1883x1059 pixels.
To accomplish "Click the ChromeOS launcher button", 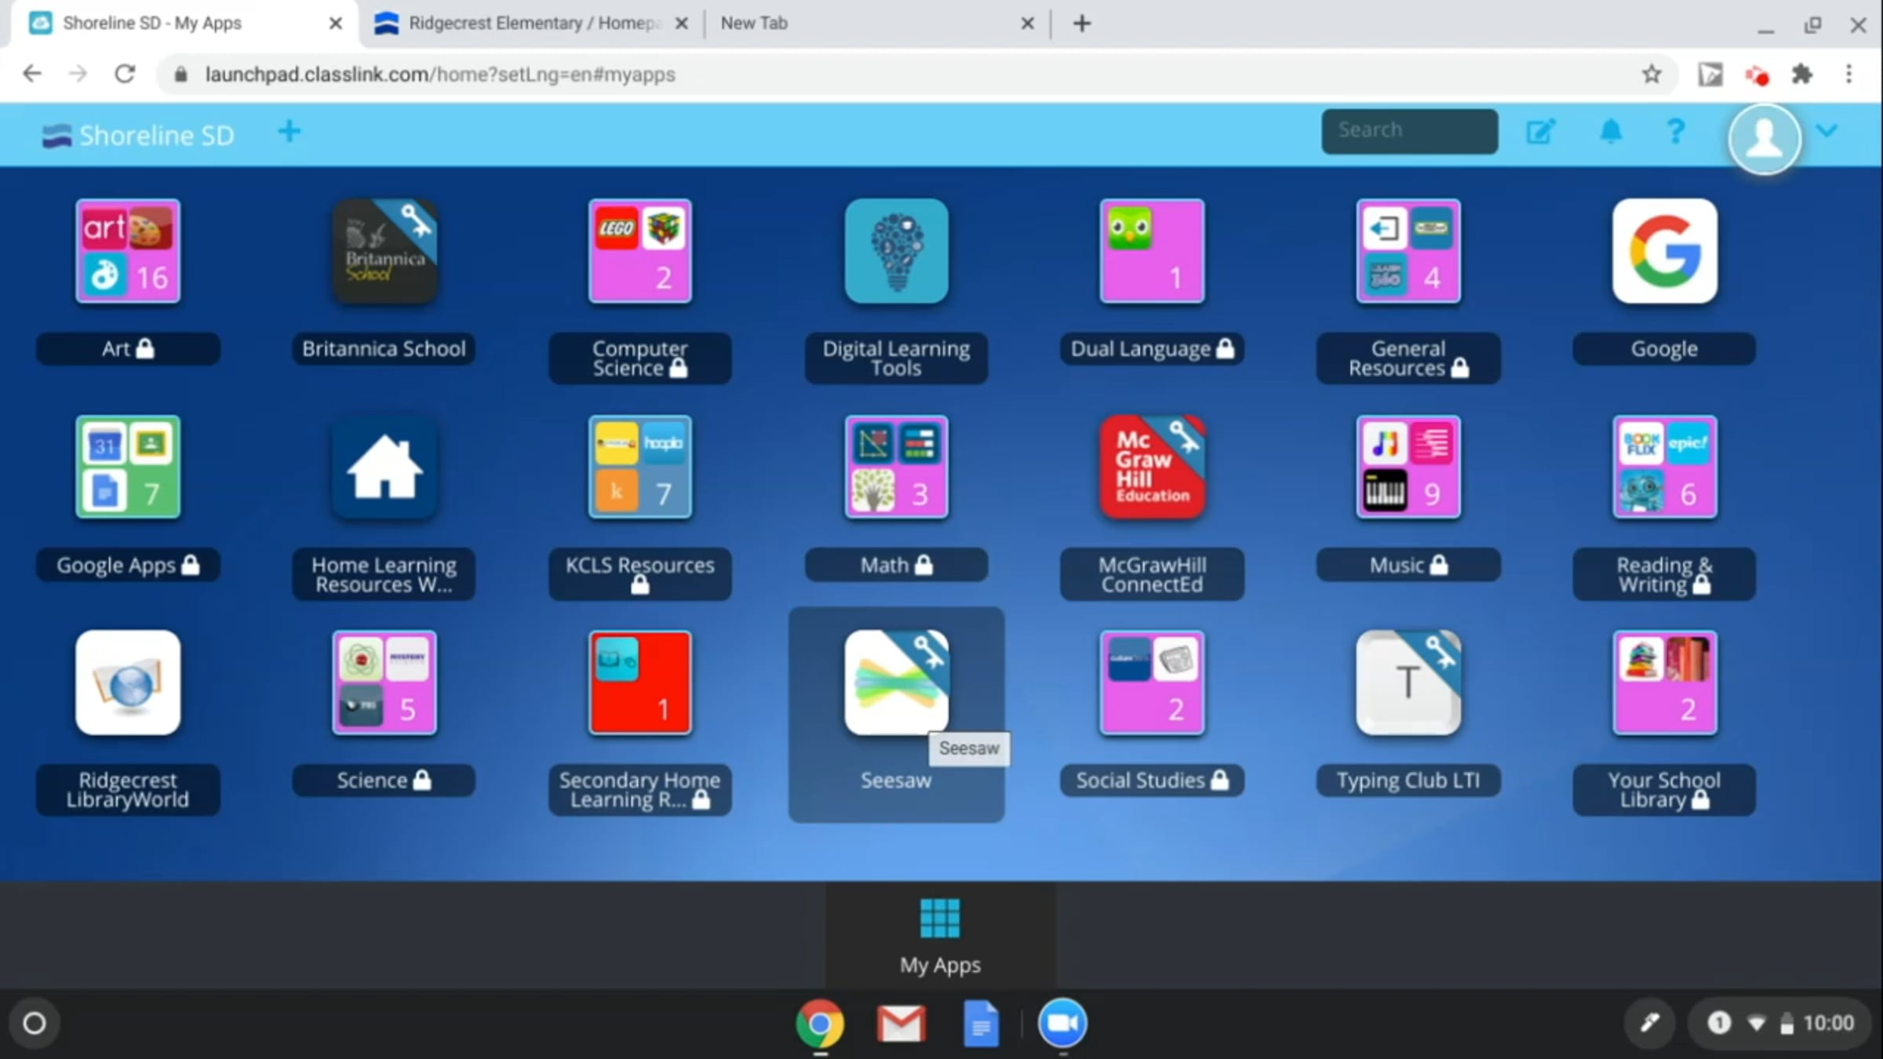I will [35, 1023].
